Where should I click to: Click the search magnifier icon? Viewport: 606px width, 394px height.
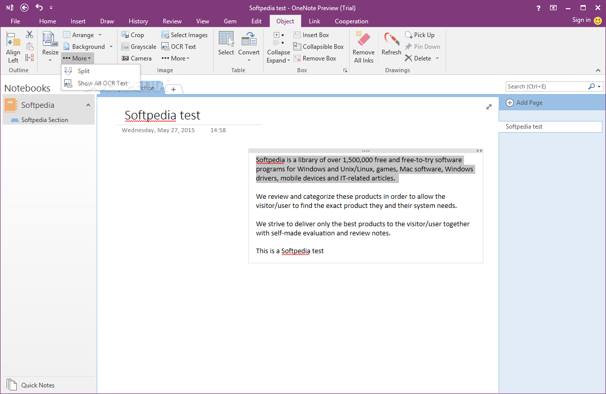(x=591, y=86)
